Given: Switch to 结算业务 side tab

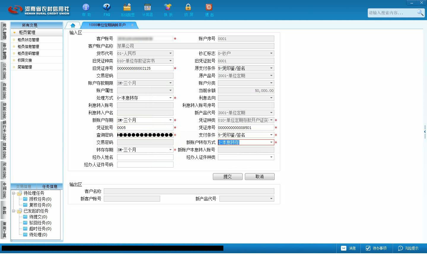Looking at the screenshot, I should click(4, 151).
